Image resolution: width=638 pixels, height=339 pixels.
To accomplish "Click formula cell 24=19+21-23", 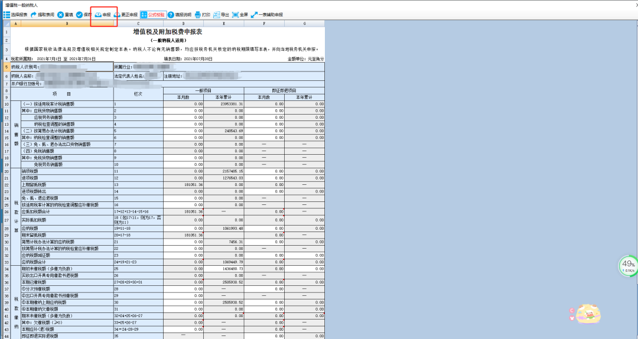I will [x=138, y=262].
